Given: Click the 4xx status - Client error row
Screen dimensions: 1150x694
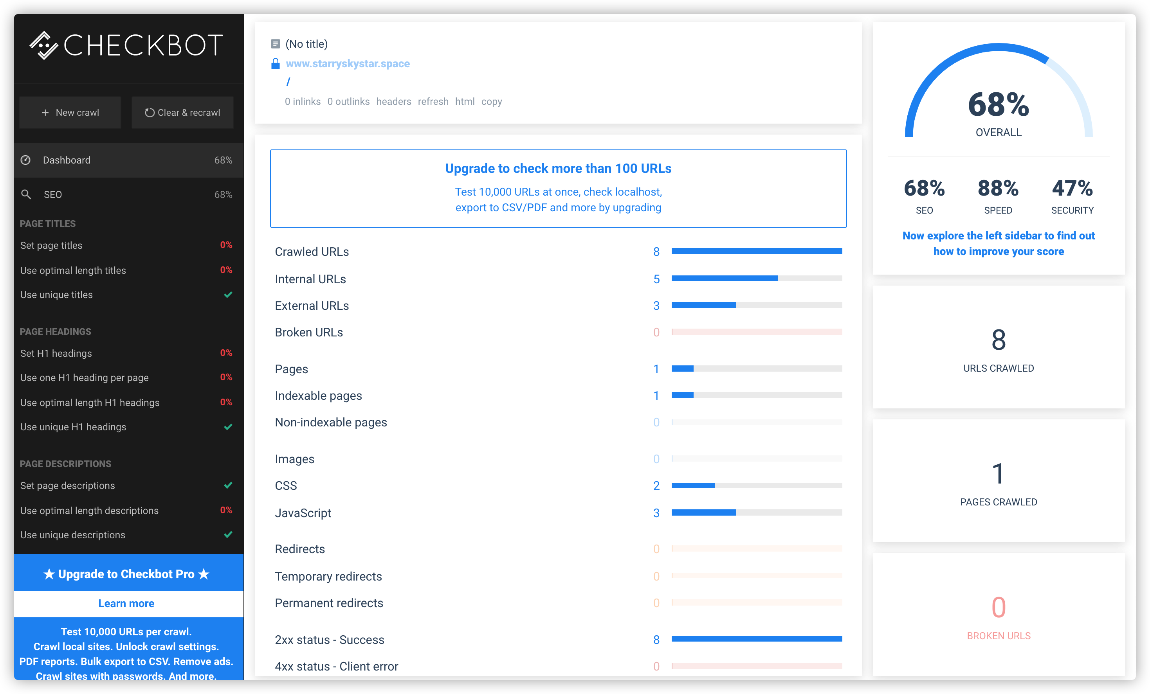Looking at the screenshot, I should tap(558, 666).
